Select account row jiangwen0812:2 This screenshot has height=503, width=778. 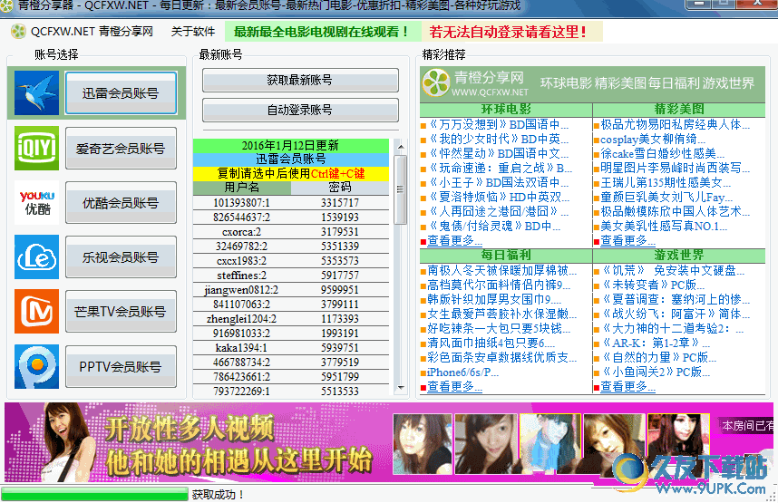coord(291,290)
